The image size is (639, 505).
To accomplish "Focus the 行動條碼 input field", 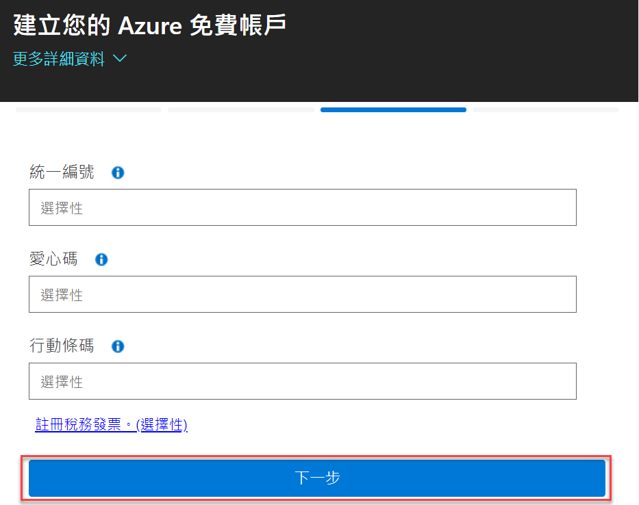I will click(x=303, y=381).
